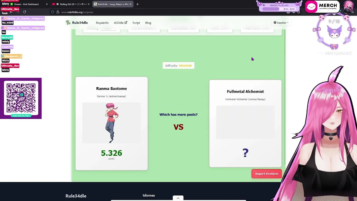
Task: Go to the Script page
Action: 136,23
